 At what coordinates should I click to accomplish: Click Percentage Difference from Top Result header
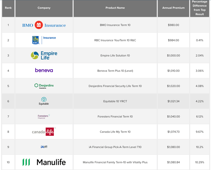tap(199, 8)
